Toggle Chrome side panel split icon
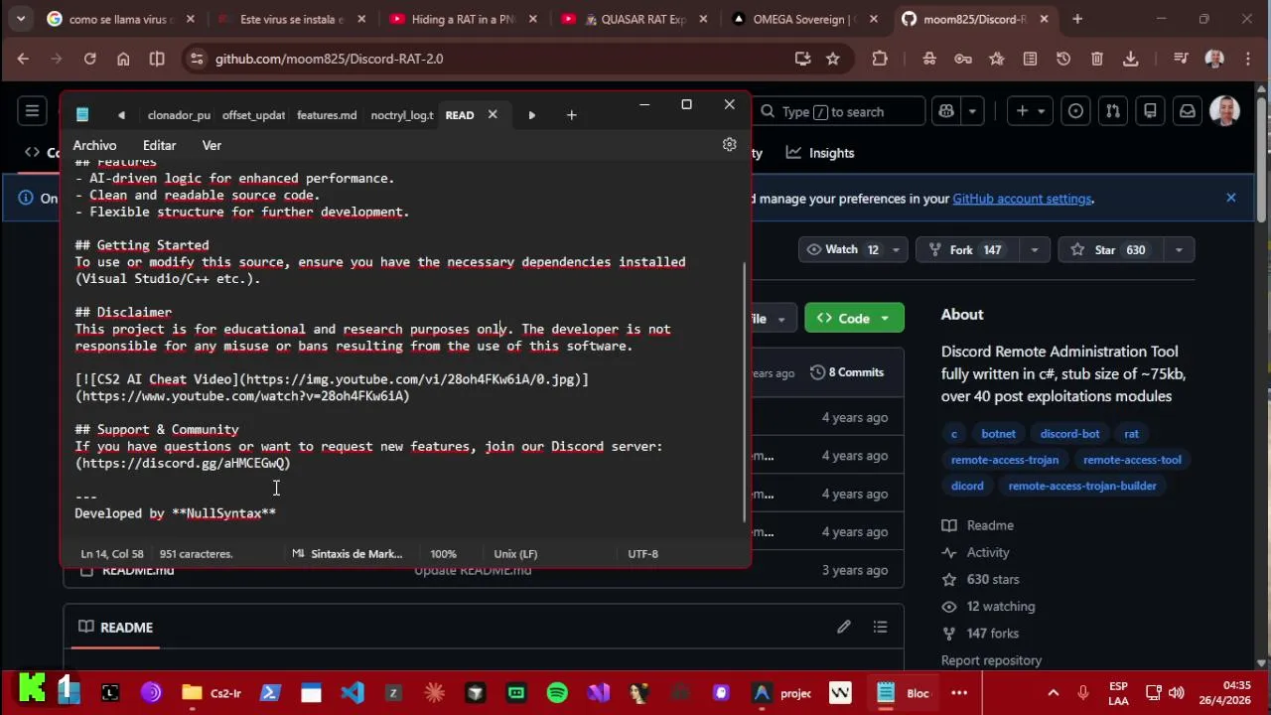1271x715 pixels. point(157,59)
